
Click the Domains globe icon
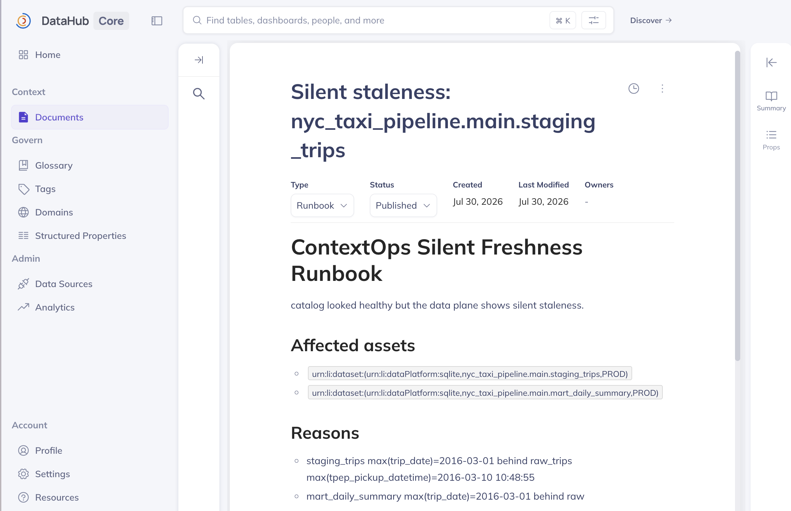pyautogui.click(x=23, y=212)
